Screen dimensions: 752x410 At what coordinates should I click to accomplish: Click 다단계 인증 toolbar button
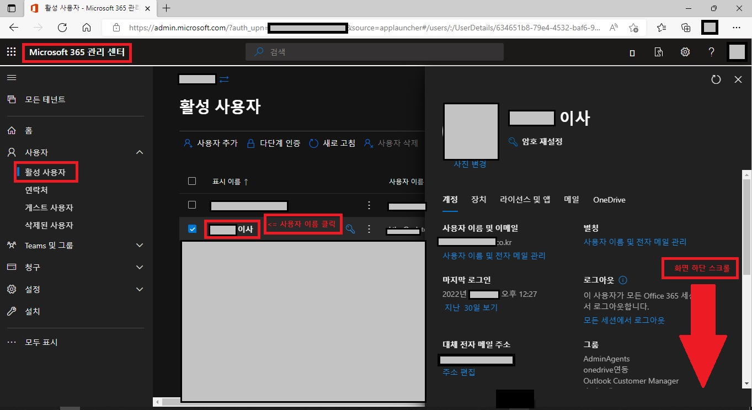pos(273,143)
